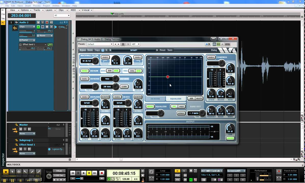The width and height of the screenshot is (305, 183).
Task: Open the -None- input dropdown
Action: click(45, 36)
